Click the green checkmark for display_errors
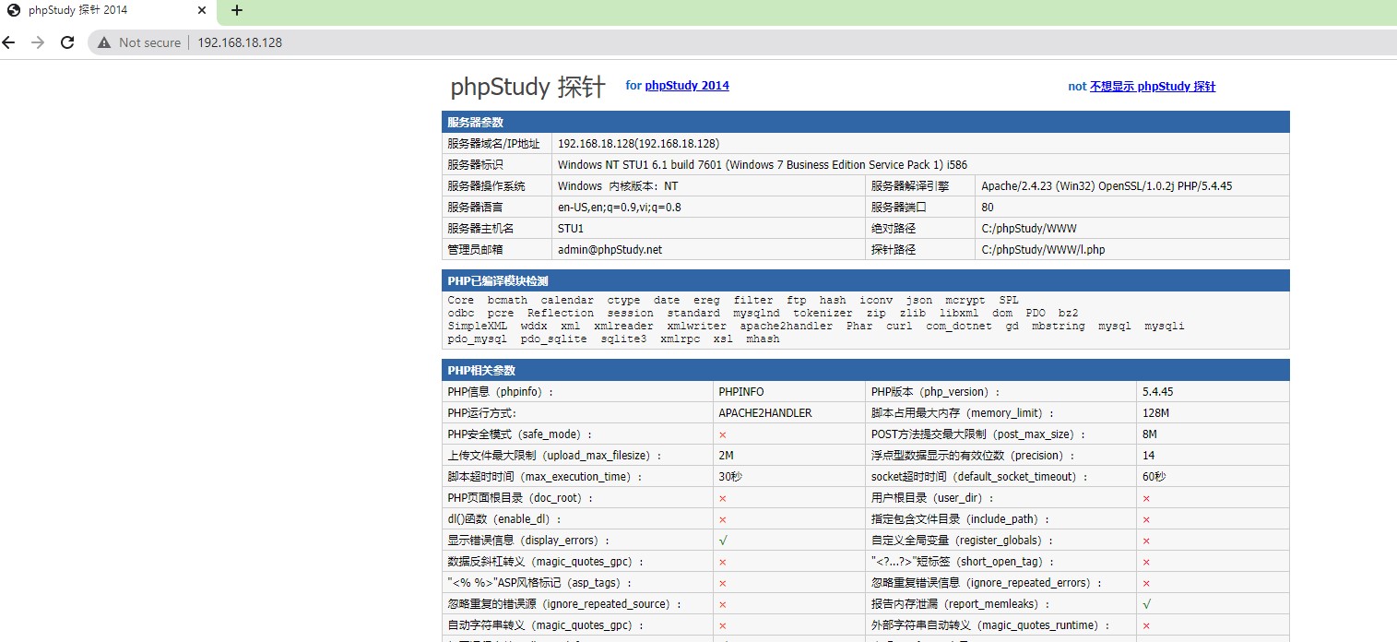The height and width of the screenshot is (642, 1397). point(722,540)
